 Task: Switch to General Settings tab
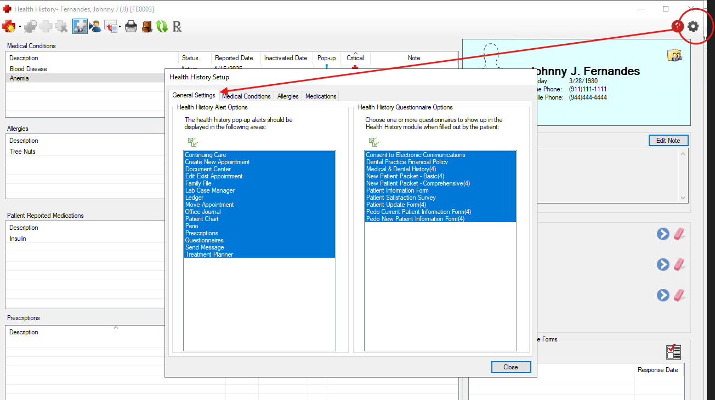[x=194, y=95]
